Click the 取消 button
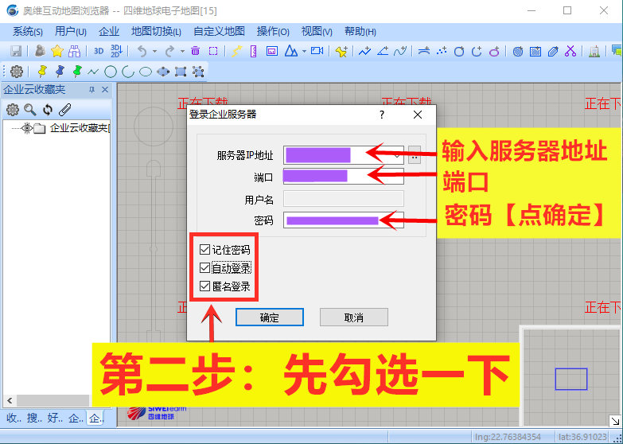Viewport: 623px width, 444px height. click(353, 317)
